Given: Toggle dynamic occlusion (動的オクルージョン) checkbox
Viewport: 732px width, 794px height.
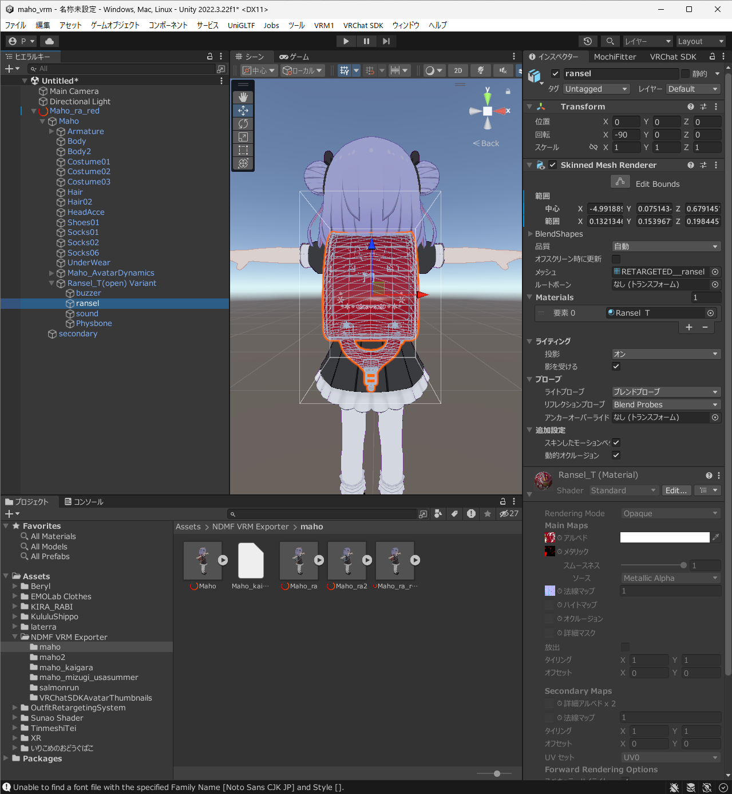Looking at the screenshot, I should 616,455.
